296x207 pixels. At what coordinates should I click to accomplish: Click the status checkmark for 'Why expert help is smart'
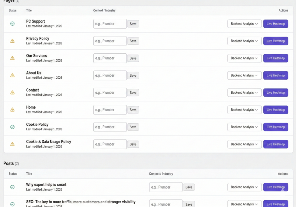click(x=12, y=187)
